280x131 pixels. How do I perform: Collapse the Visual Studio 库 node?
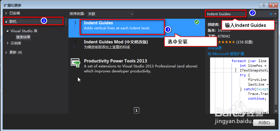pyautogui.click(x=8, y=31)
